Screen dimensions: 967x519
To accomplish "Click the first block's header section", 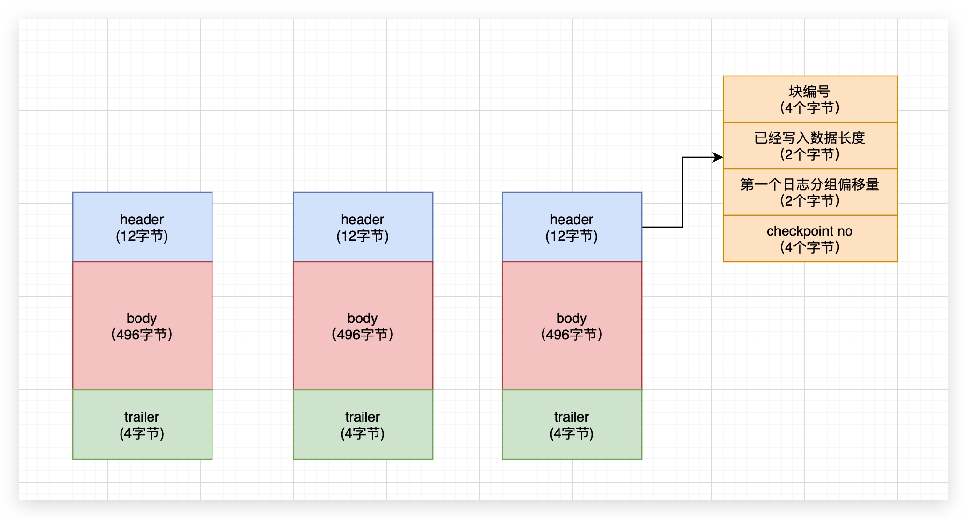I will point(142,227).
